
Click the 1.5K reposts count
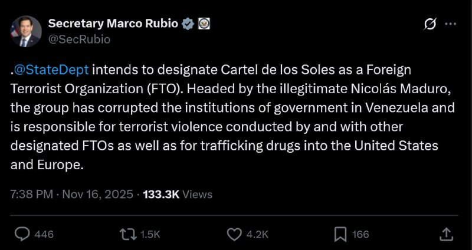tap(151, 234)
